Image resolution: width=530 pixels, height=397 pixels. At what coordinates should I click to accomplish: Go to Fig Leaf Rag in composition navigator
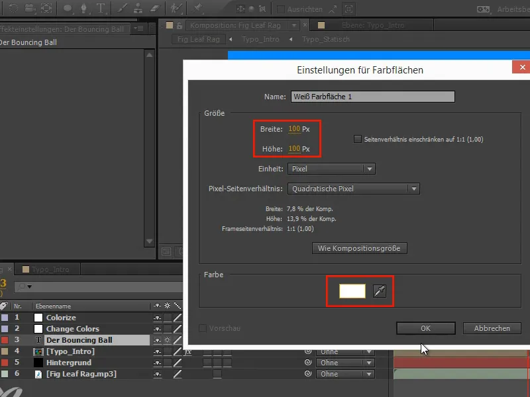coord(198,39)
